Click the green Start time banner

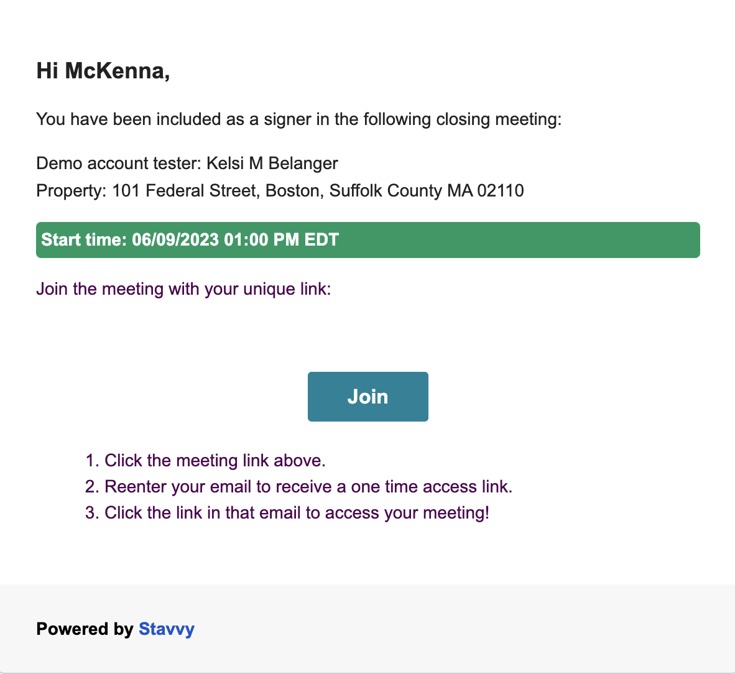(368, 240)
